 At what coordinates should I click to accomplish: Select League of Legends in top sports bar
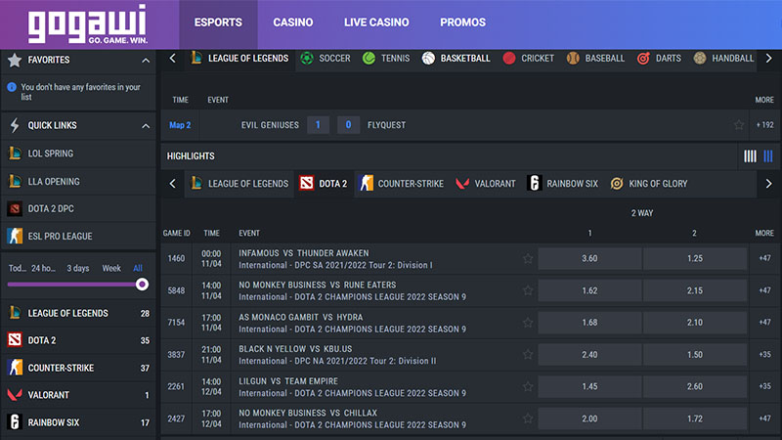coord(239,59)
